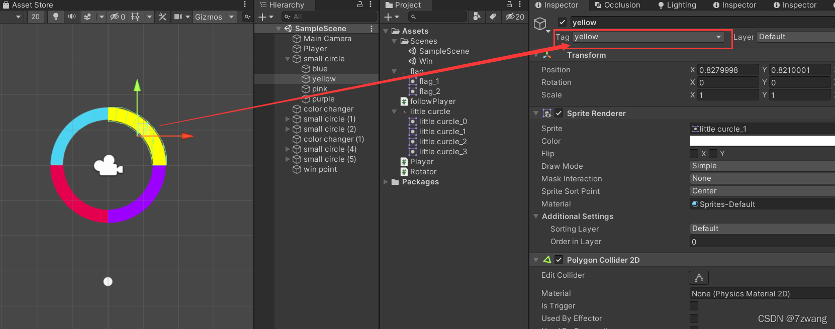Click the Sprite Renderer component icon
The height and width of the screenshot is (329, 835).
point(547,114)
